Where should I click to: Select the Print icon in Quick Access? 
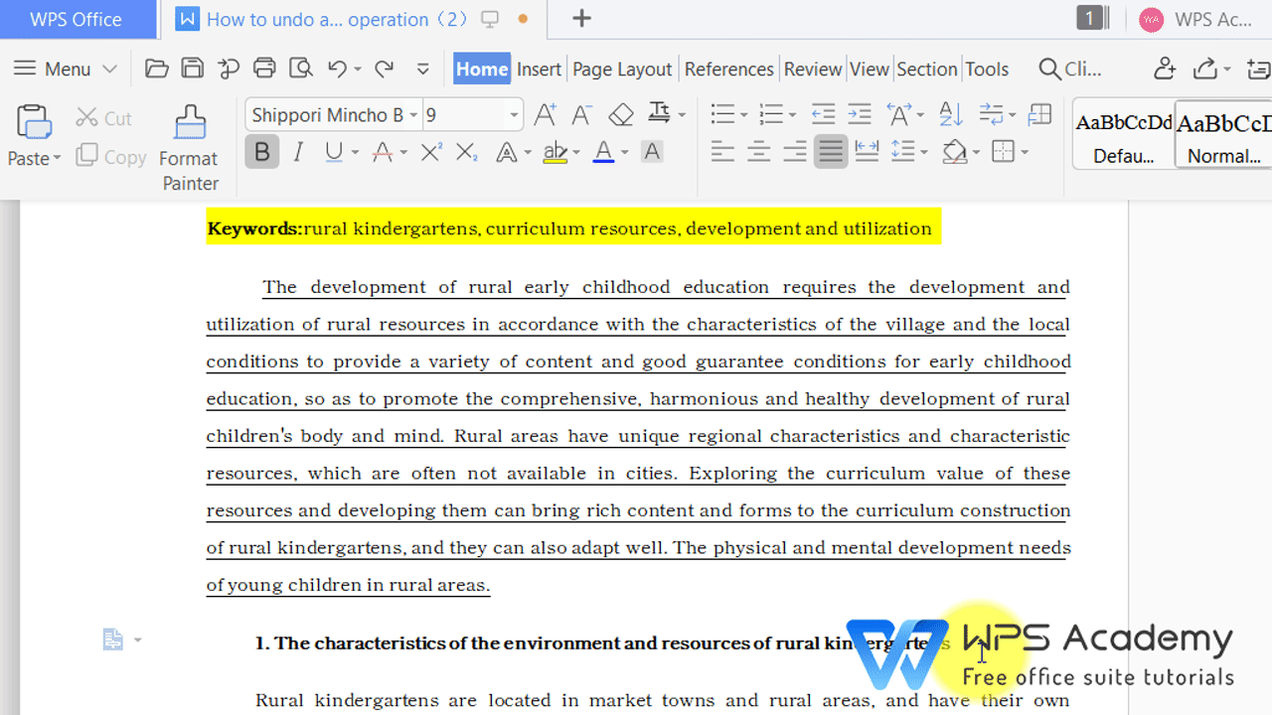tap(264, 69)
